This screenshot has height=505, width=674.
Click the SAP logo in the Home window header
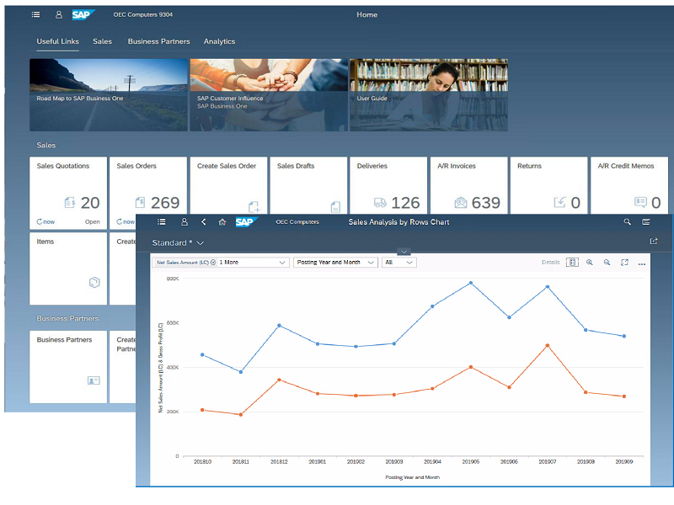click(x=83, y=14)
